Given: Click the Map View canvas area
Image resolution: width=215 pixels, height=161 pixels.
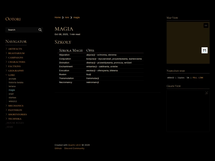Looking at the screenshot, I should click(188, 43).
